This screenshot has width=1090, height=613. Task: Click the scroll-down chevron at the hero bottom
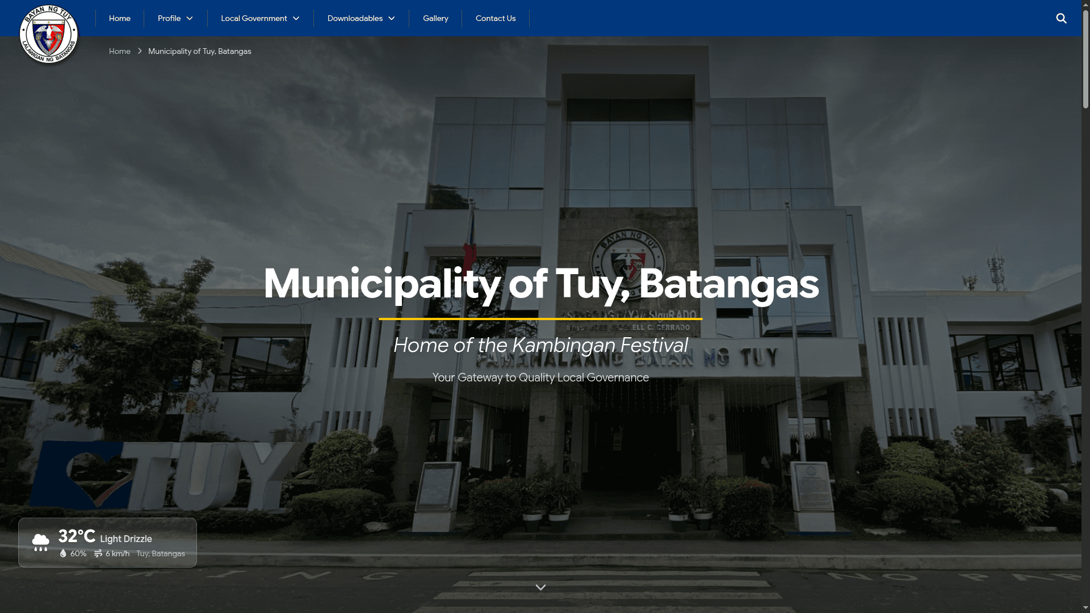pyautogui.click(x=540, y=587)
